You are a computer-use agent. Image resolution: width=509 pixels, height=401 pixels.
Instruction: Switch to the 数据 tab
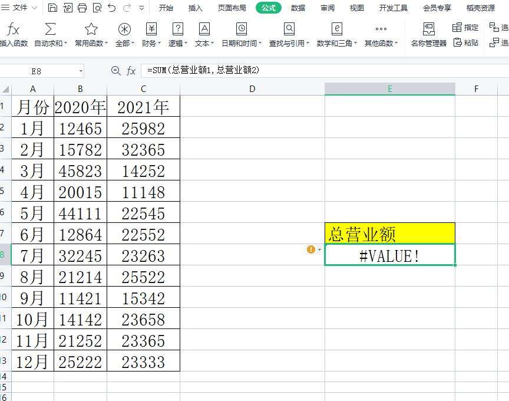[298, 8]
